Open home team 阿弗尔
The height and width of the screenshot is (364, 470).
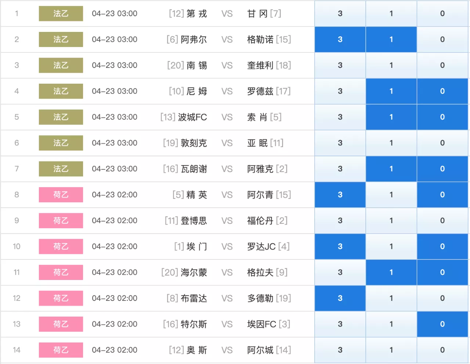[x=194, y=39]
